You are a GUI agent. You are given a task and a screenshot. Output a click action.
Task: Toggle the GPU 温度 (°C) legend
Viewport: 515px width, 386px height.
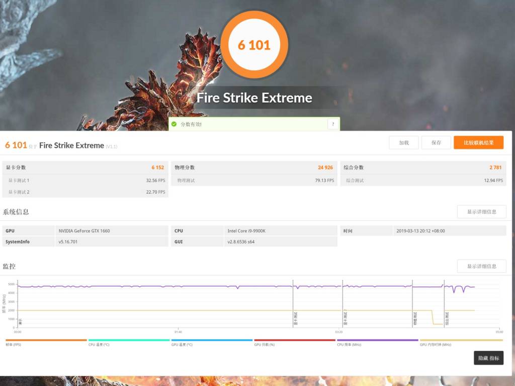212,342
